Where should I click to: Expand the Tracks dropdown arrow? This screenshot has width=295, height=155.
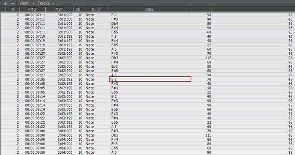[x=53, y=3]
